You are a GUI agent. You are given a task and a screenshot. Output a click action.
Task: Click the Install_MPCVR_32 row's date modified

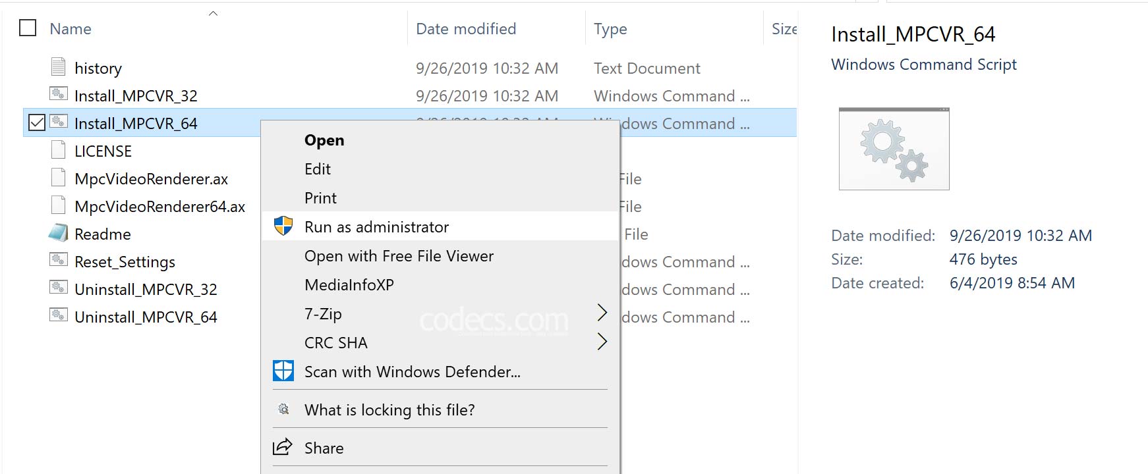tap(487, 96)
